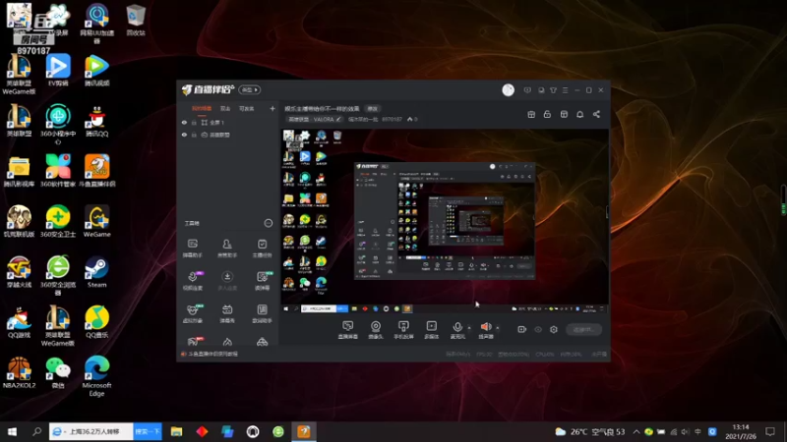The height and width of the screenshot is (442, 787).
Task: Open the taskbar clock showing 13:14
Action: (741, 431)
